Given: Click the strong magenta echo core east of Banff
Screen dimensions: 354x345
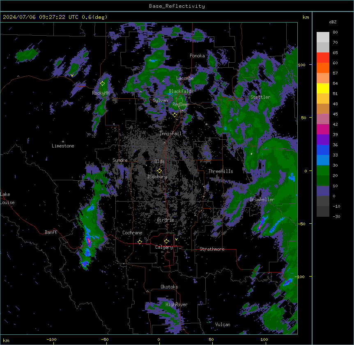Looking at the screenshot, I should point(89,241).
